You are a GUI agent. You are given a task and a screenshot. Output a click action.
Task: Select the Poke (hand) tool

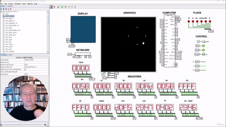pos(51,7)
